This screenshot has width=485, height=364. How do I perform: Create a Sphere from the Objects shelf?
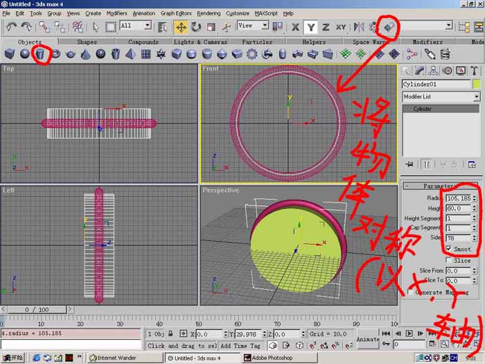coord(25,54)
